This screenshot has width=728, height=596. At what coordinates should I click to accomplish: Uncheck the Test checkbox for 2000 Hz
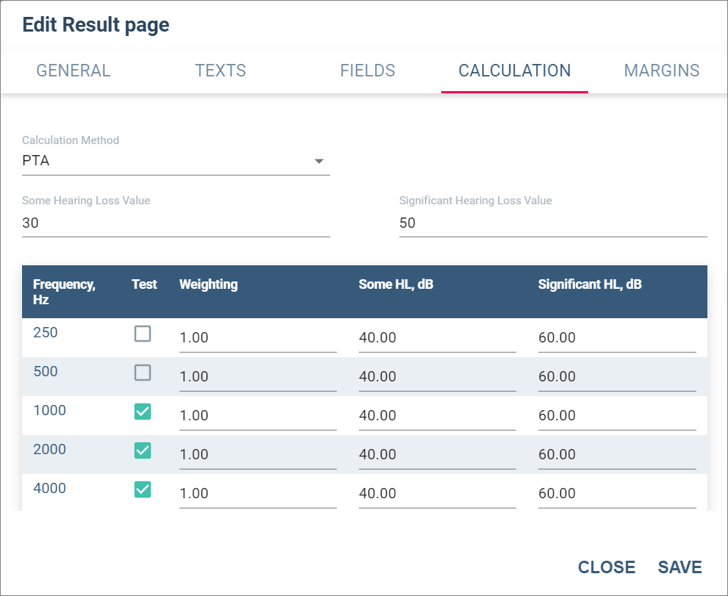[143, 450]
